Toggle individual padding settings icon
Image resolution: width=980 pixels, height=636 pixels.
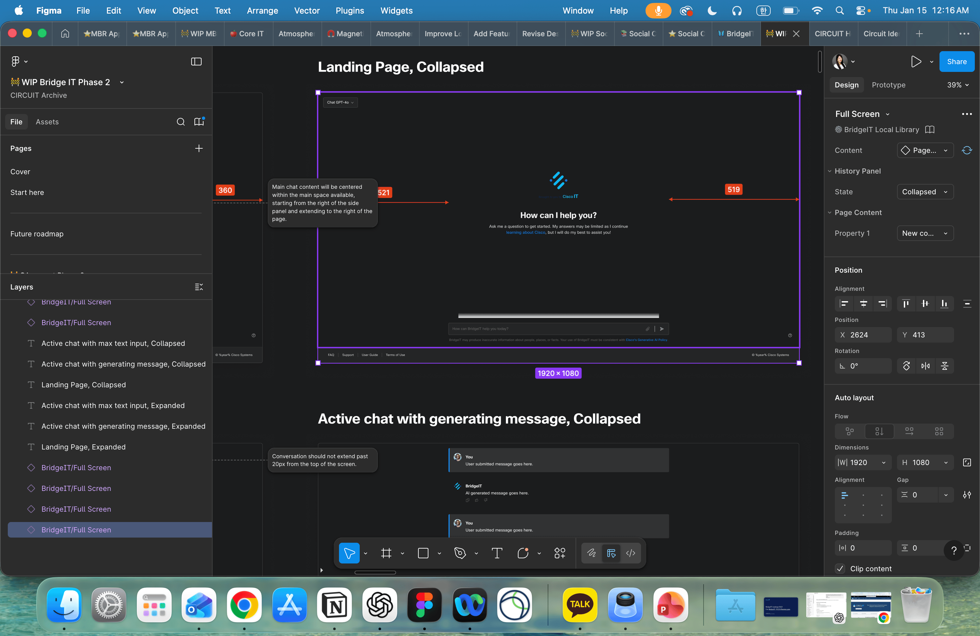(967, 548)
